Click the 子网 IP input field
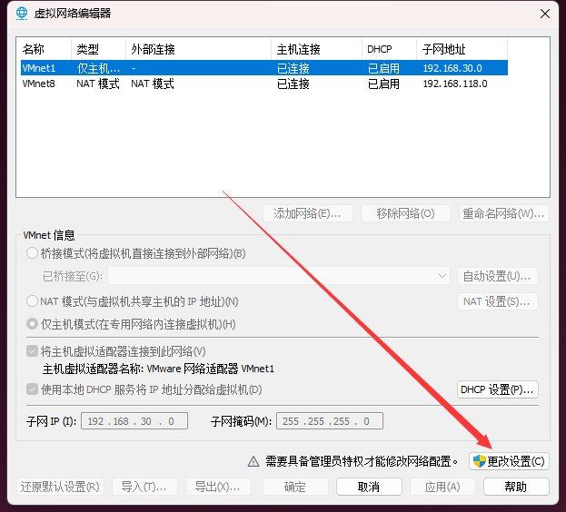566x512 pixels. click(134, 421)
